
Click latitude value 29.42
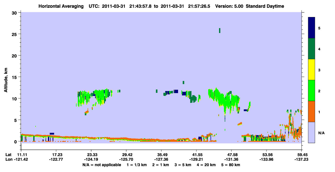(x=126, y=155)
